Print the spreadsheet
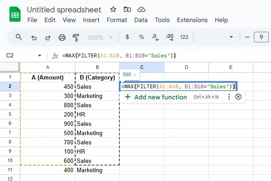 (62, 38)
